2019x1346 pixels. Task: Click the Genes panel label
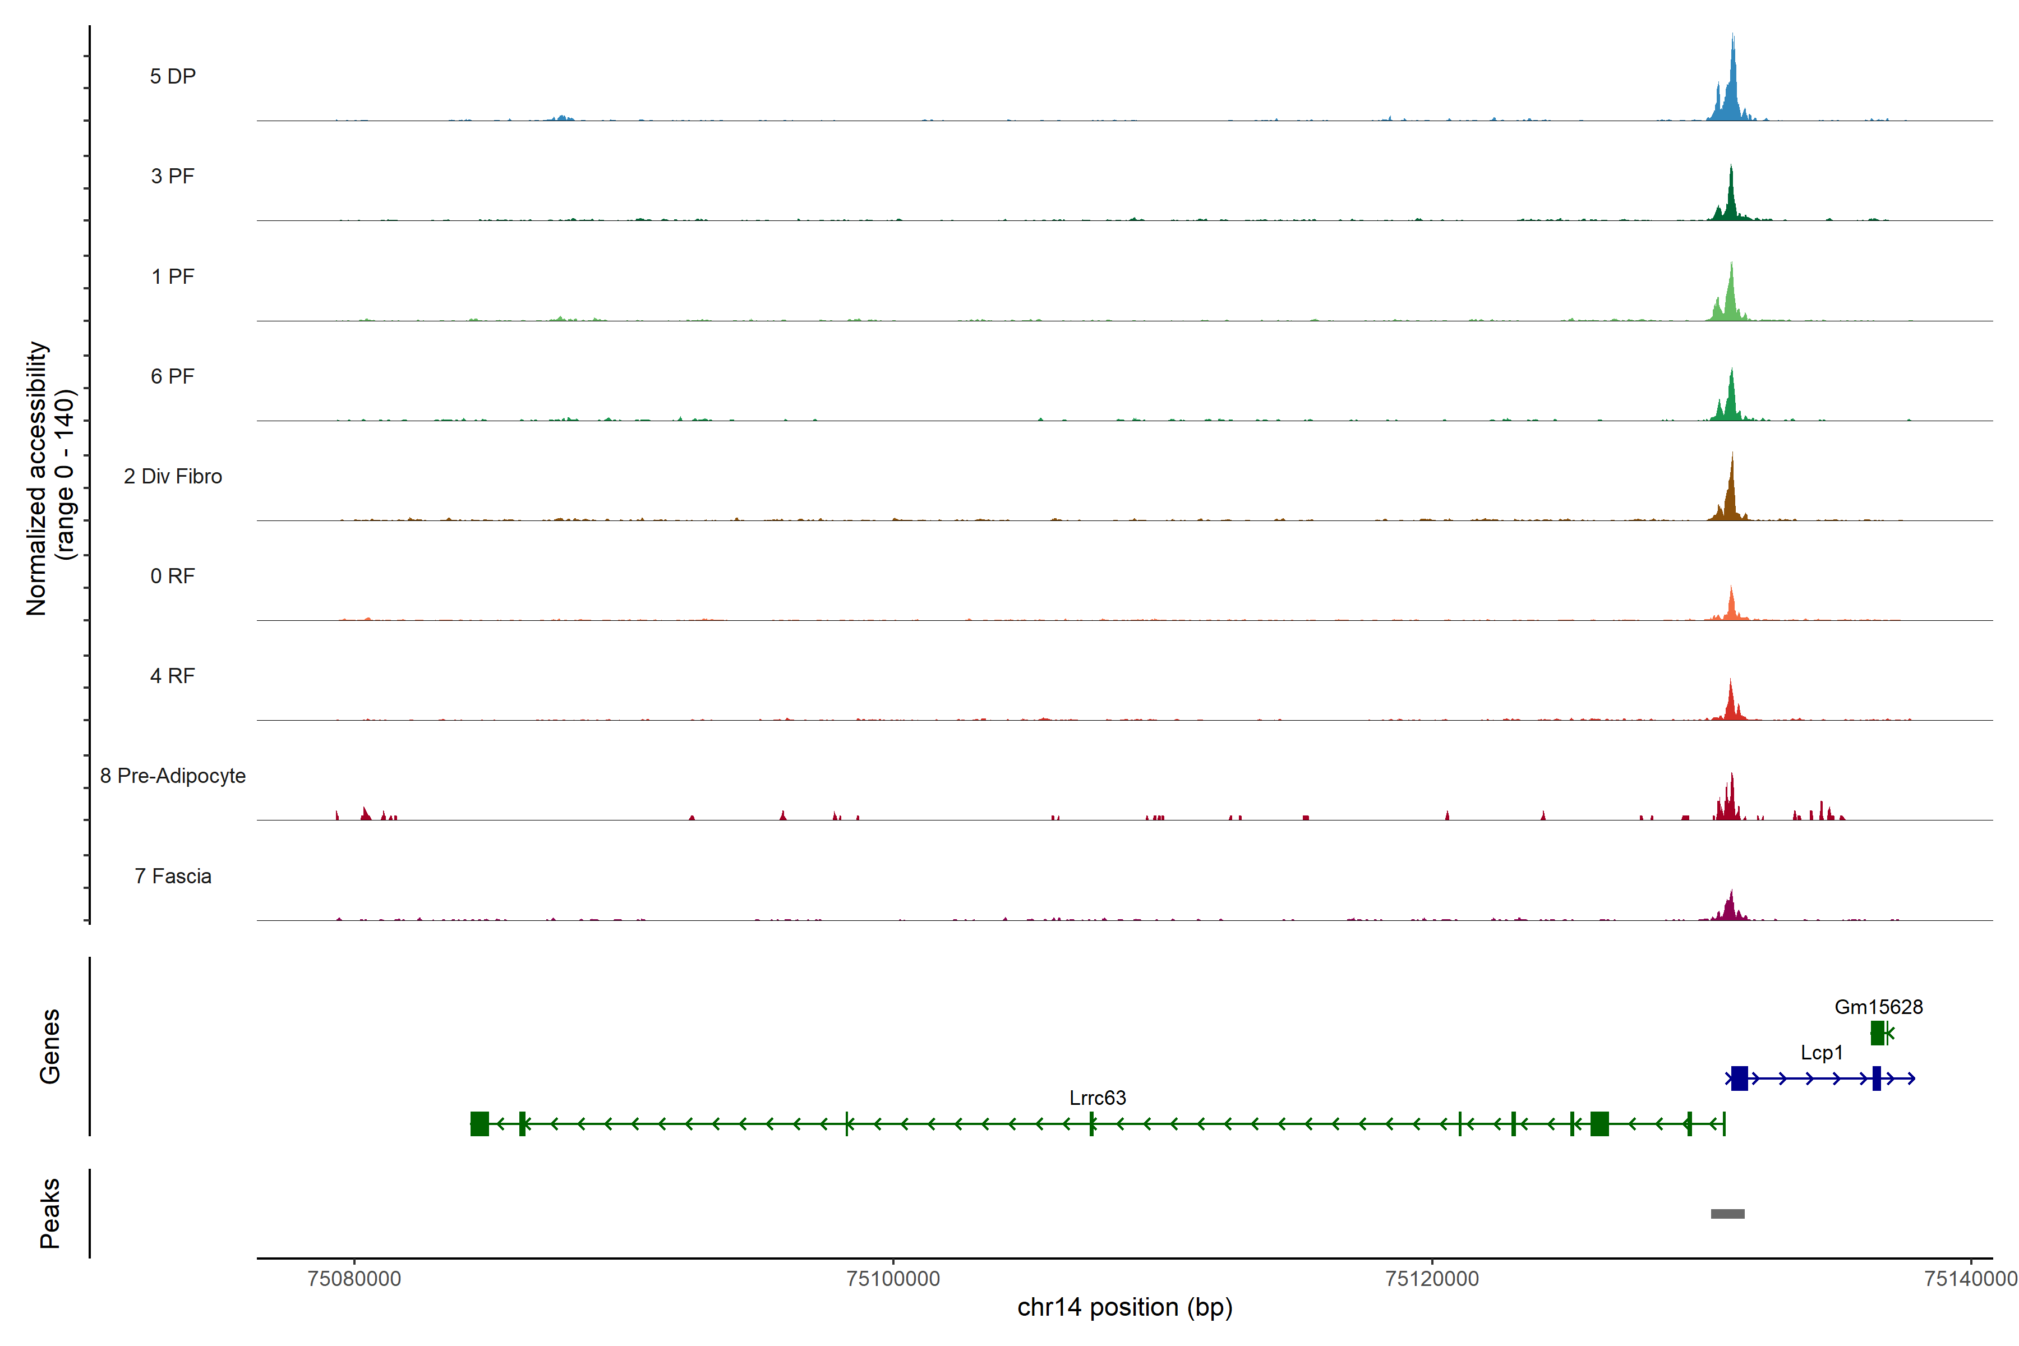click(x=50, y=1047)
